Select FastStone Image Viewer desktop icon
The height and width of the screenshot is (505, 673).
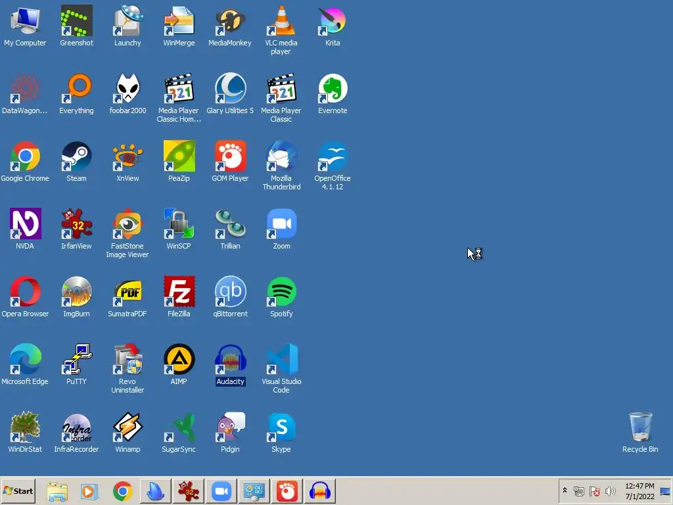pos(128,233)
